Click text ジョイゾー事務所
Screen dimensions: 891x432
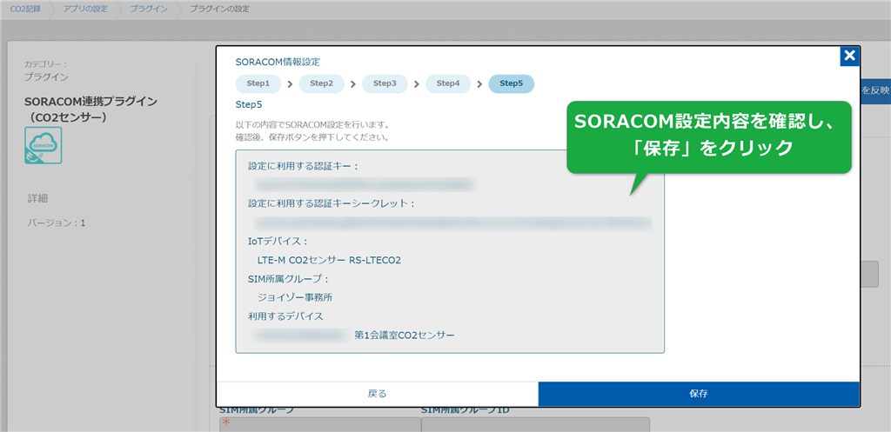tap(295, 297)
